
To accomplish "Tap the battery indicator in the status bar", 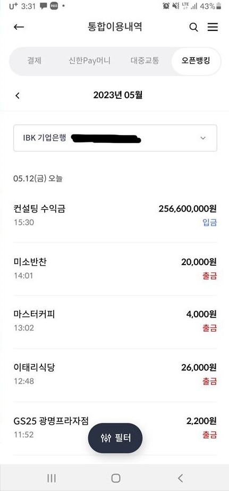I will pyautogui.click(x=219, y=6).
